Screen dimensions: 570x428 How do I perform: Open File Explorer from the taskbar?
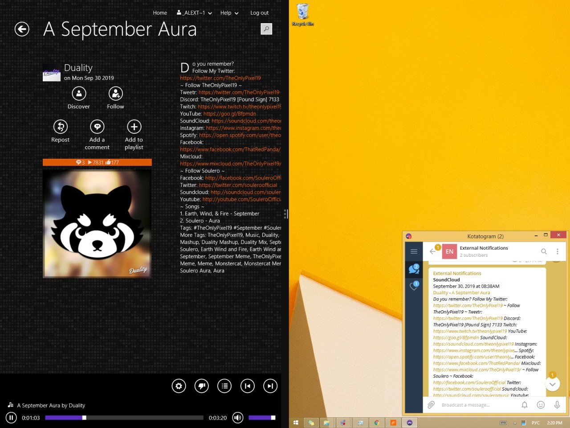tap(326, 423)
